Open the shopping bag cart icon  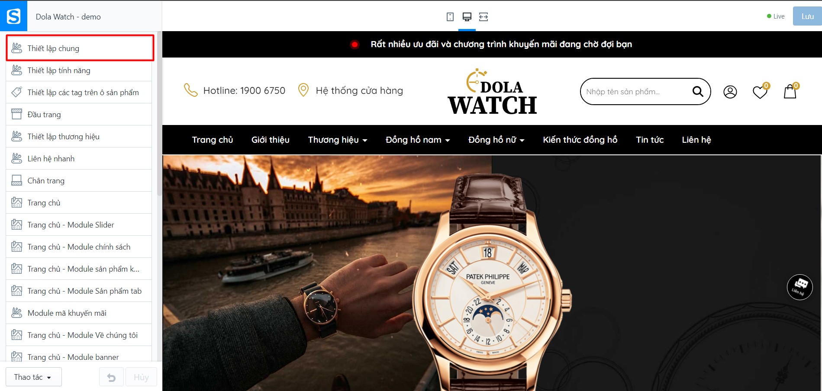point(791,91)
